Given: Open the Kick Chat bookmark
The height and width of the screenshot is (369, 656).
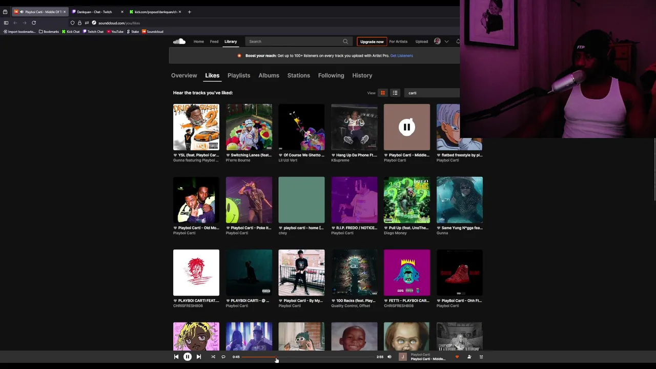Looking at the screenshot, I should [71, 32].
